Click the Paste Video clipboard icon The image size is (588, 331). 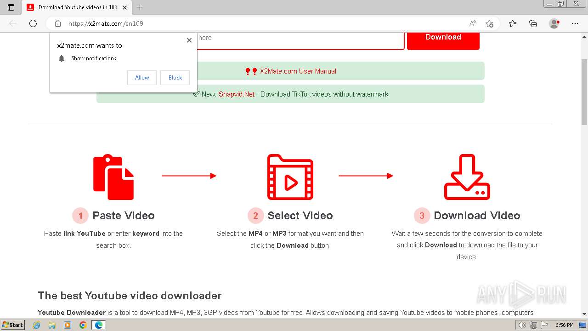pyautogui.click(x=113, y=177)
